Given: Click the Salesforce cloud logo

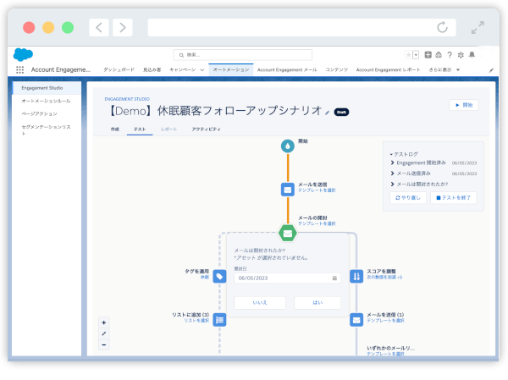Looking at the screenshot, I should click(23, 54).
